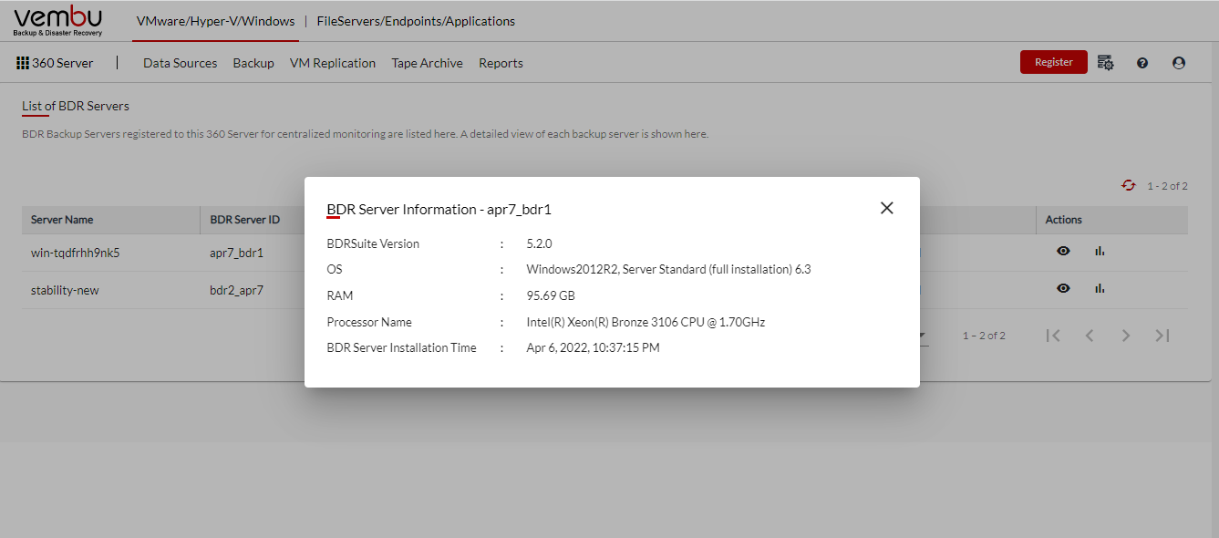Go to the previous page of results
Viewport: 1219px width, 538px height.
[1090, 336]
